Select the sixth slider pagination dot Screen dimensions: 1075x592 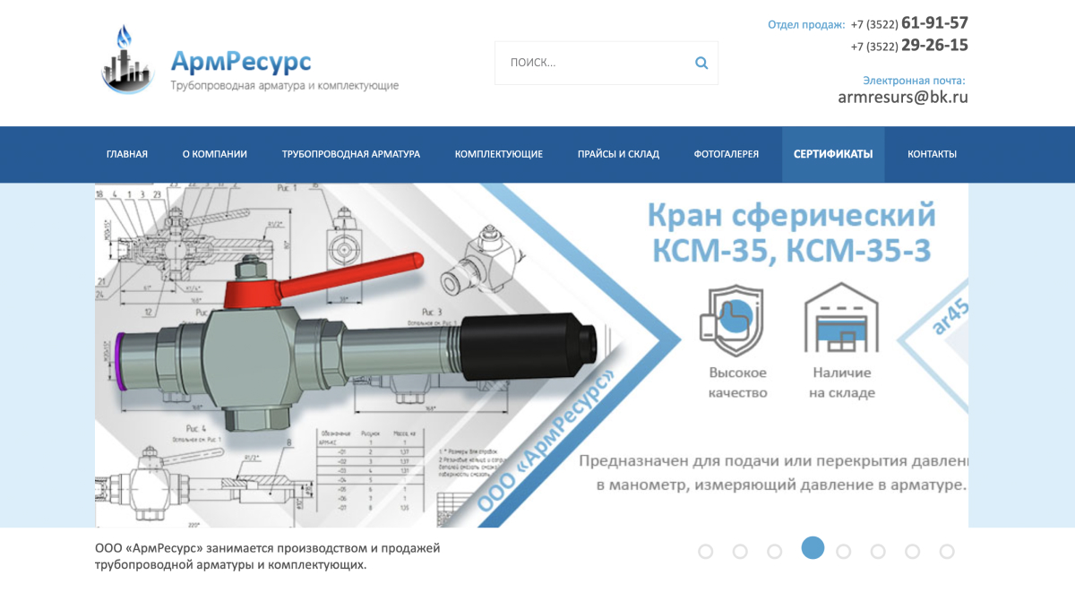[878, 551]
